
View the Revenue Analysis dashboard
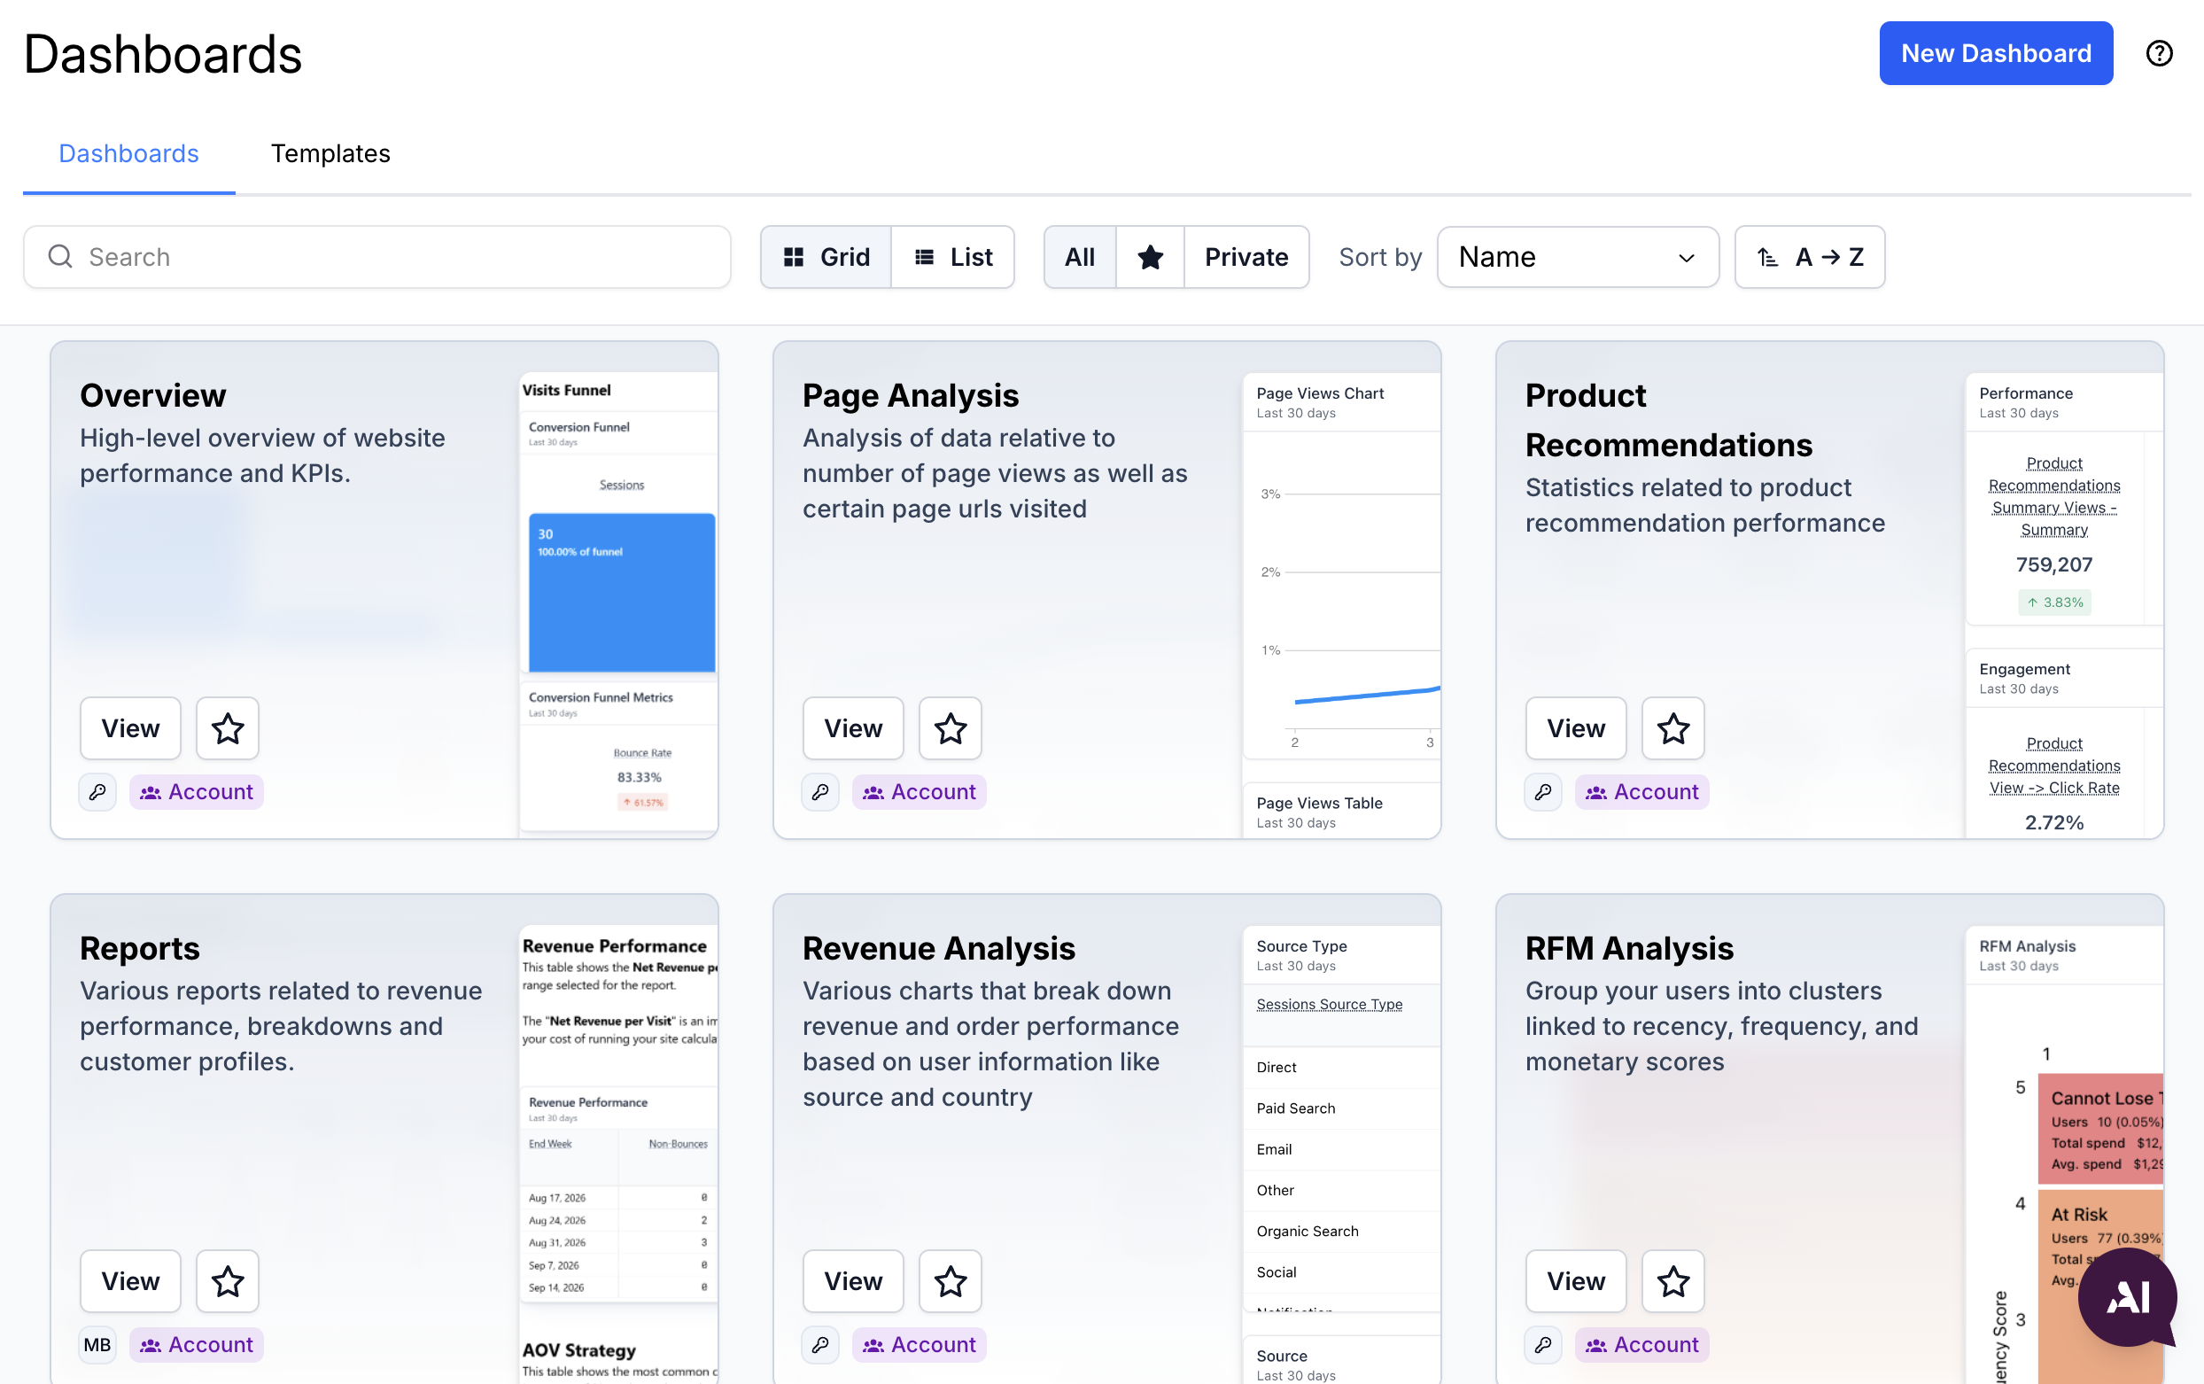[854, 1281]
